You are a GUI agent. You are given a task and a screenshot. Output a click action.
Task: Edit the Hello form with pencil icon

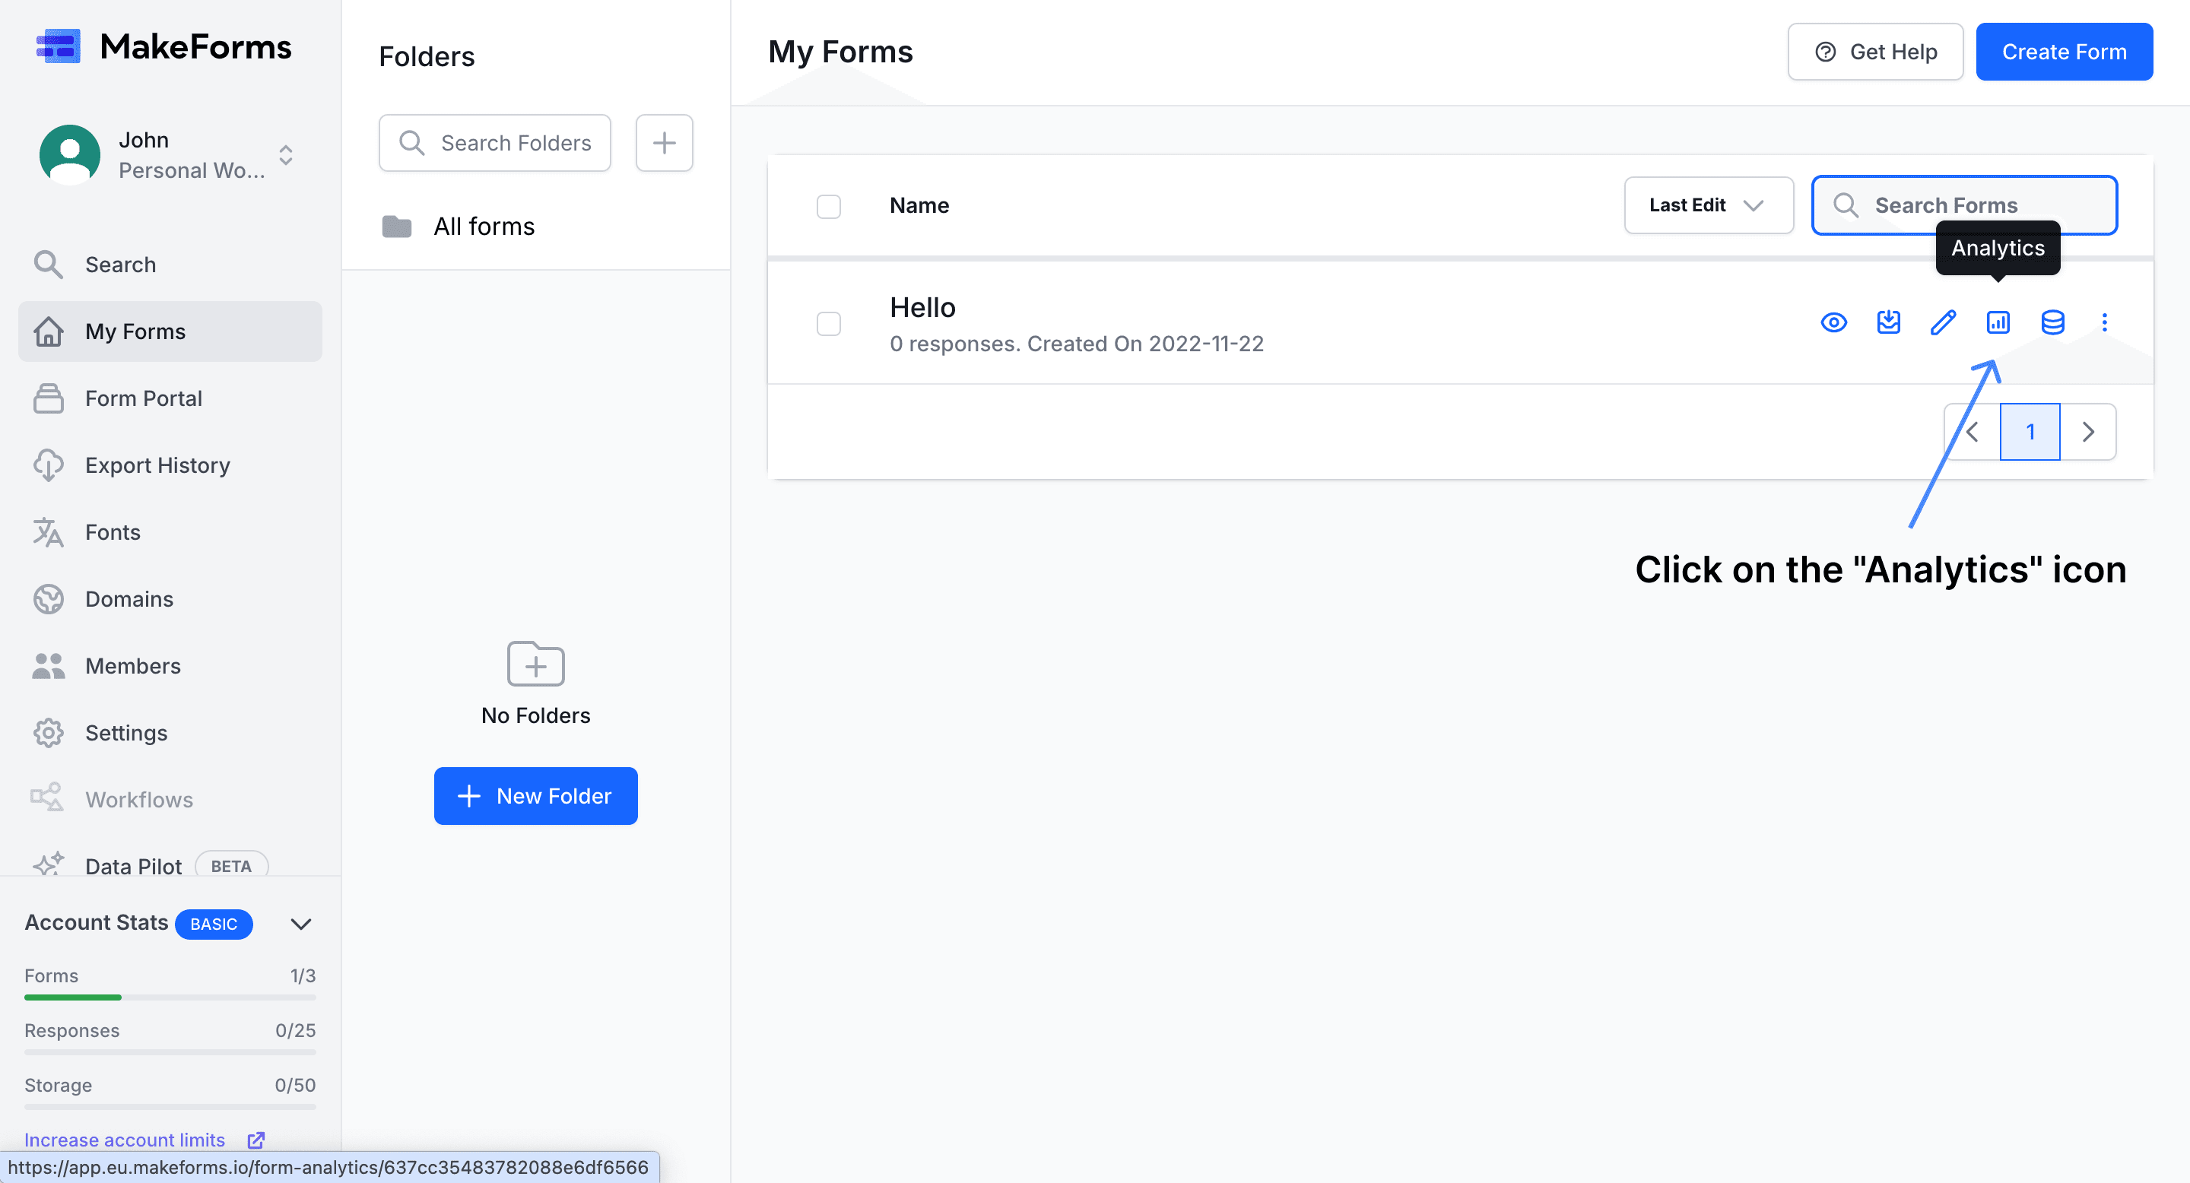1944,322
